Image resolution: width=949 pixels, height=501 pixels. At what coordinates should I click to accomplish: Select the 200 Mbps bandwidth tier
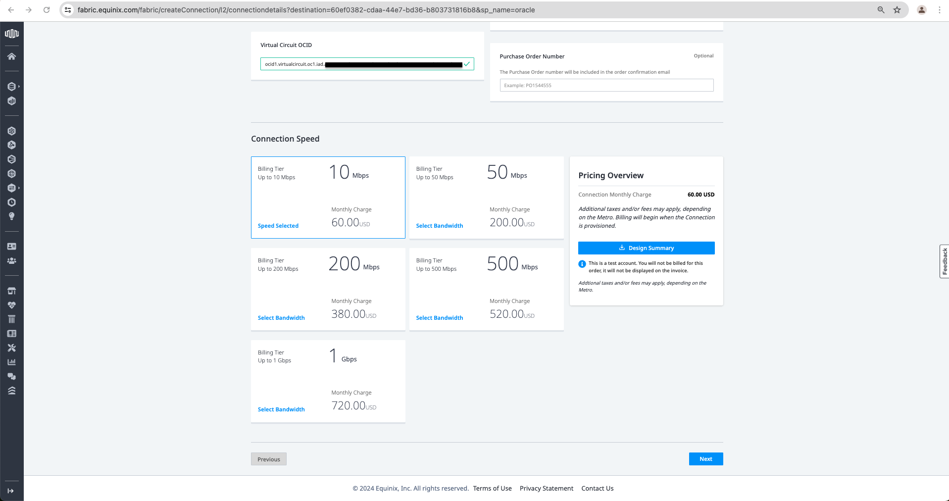tap(281, 318)
